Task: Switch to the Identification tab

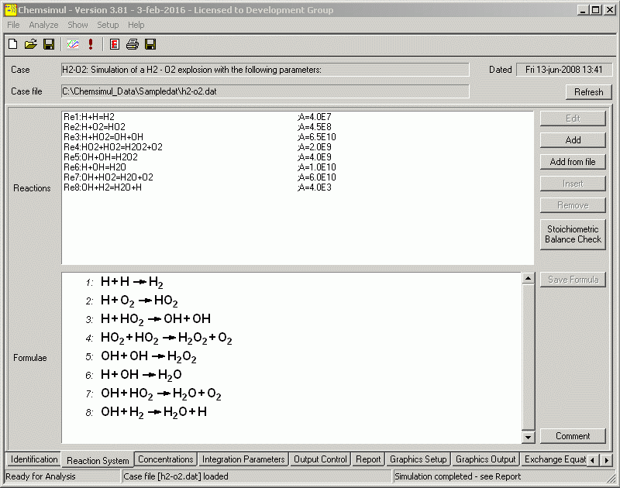Action: point(34,459)
